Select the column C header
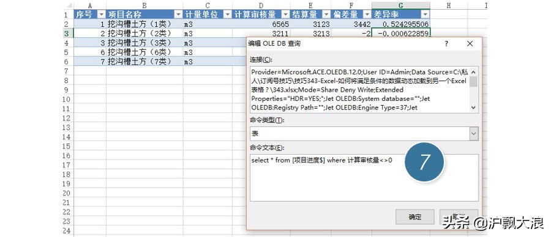Screen dimensions: 551x237 click(x=208, y=5)
